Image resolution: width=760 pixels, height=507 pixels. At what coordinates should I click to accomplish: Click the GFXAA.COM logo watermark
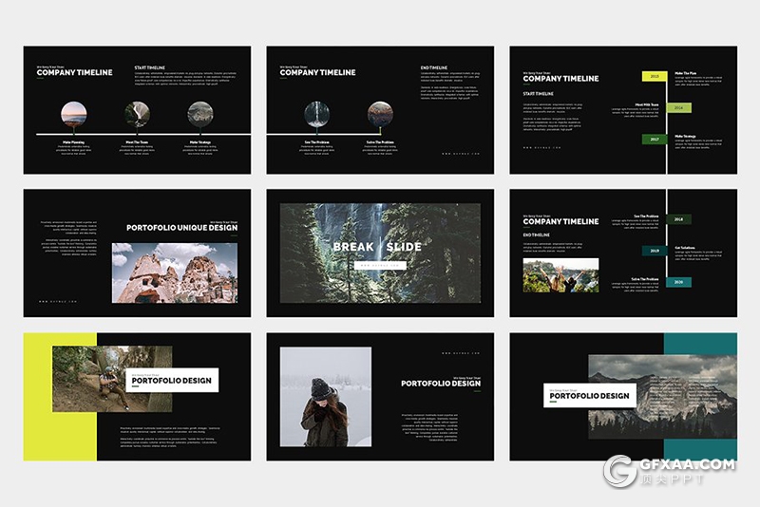coord(671,470)
